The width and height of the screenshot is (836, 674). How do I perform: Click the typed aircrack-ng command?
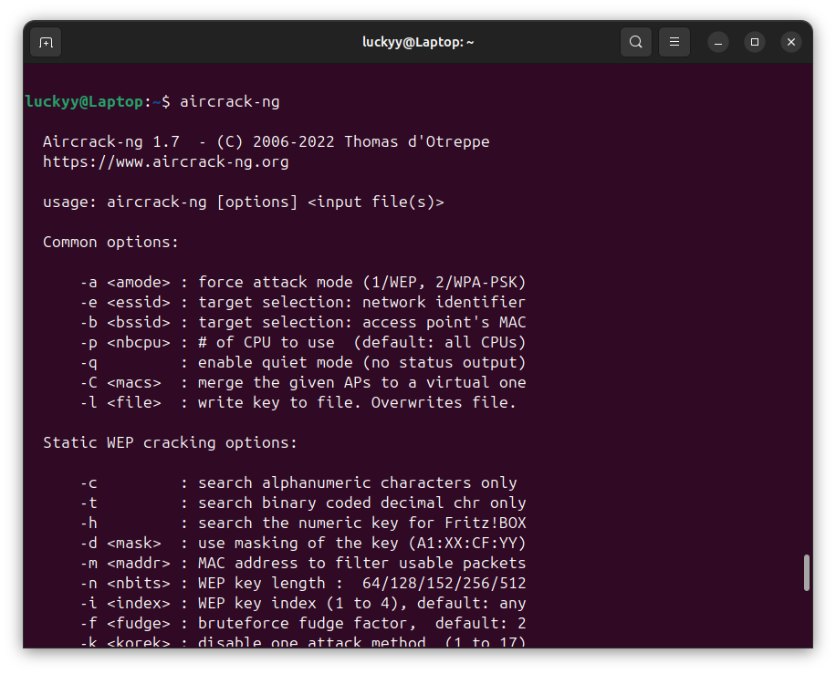tap(229, 102)
